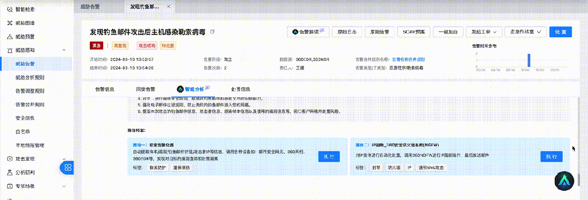This screenshot has height=200, width=588.
Task: Click the AI logo on 告警解读 button
Action: click(295, 32)
